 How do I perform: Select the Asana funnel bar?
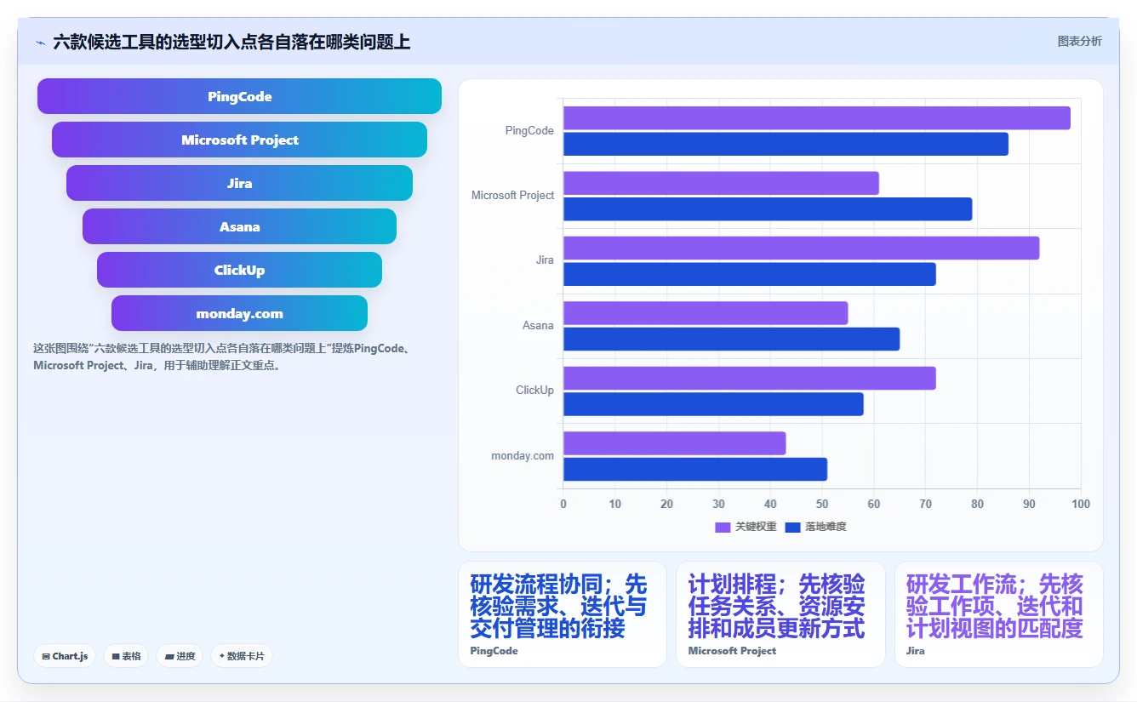239,226
